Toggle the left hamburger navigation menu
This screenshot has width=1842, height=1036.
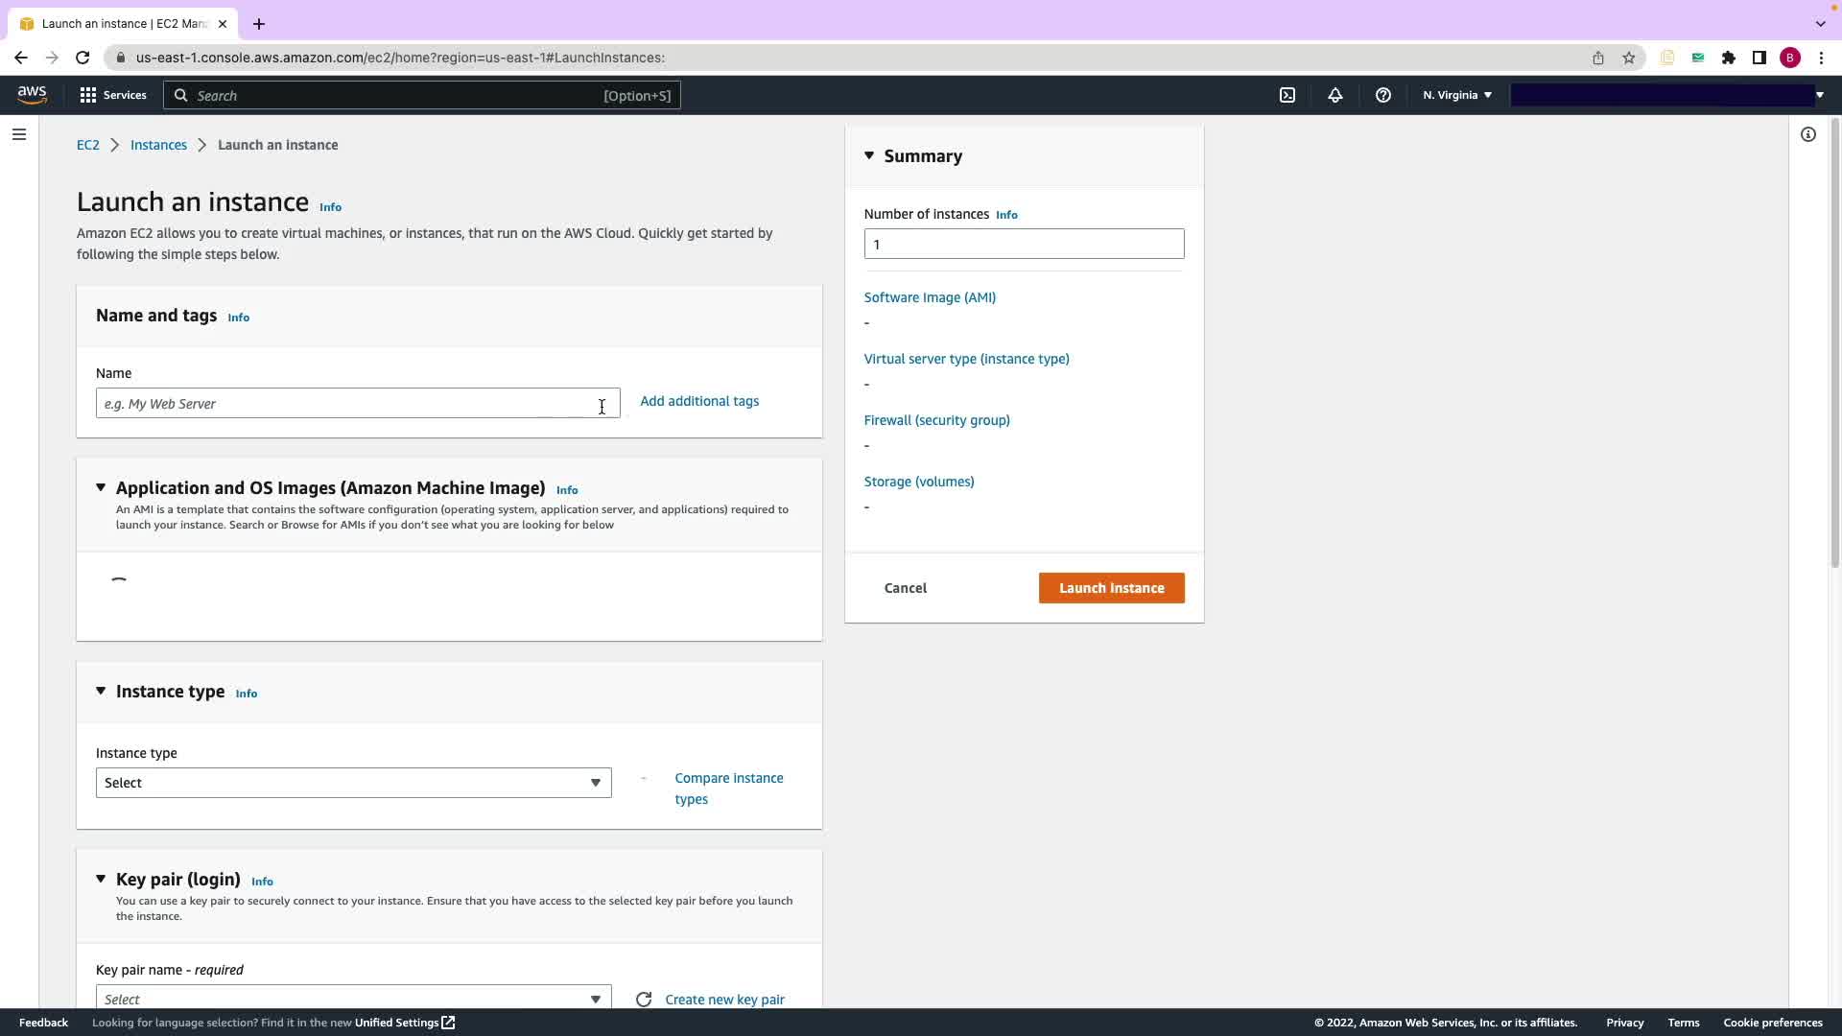[x=18, y=134]
